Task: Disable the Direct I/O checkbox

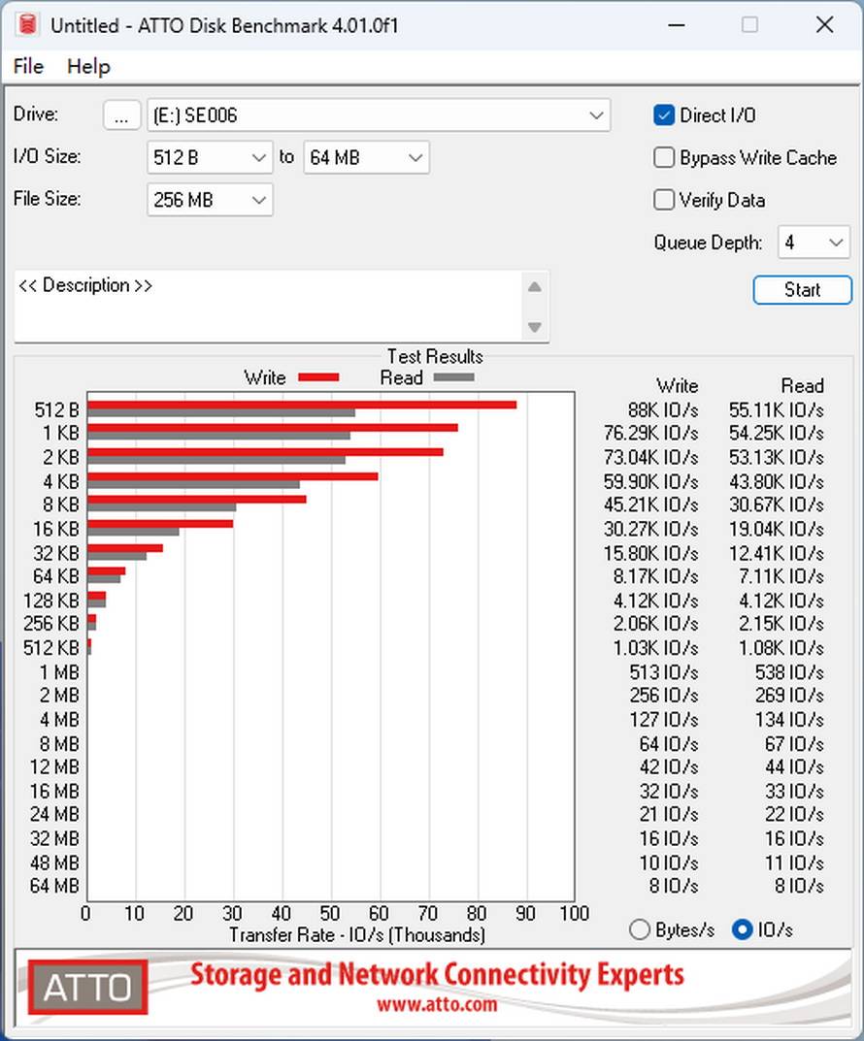Action: point(664,115)
